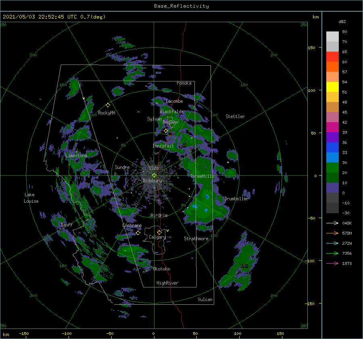This screenshot has height=339, width=363.
Task: Click the Vulcan label
Action: pyautogui.click(x=205, y=299)
